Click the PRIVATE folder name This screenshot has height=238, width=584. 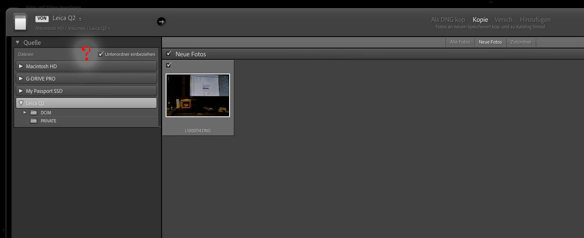[48, 121]
